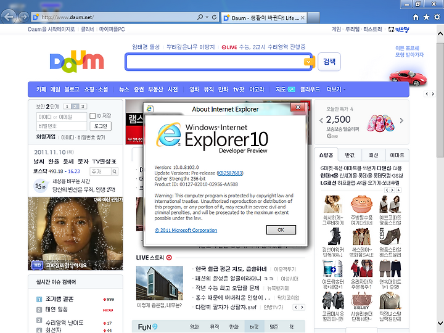Click the KB2587683 link in About dialog
Viewport: 444px width, 333px height.
pos(230,173)
